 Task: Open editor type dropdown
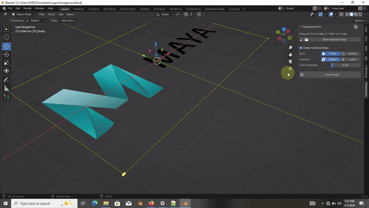(6, 14)
